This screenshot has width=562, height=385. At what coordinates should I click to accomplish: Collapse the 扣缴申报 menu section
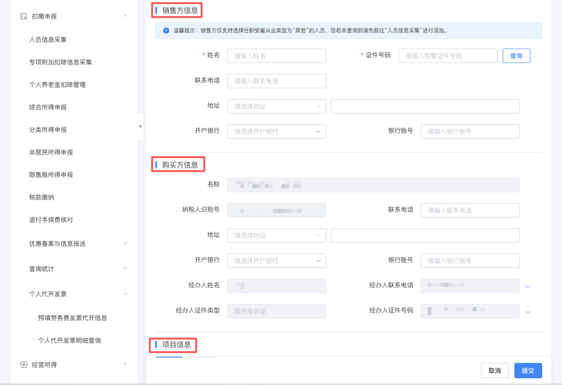pos(125,16)
